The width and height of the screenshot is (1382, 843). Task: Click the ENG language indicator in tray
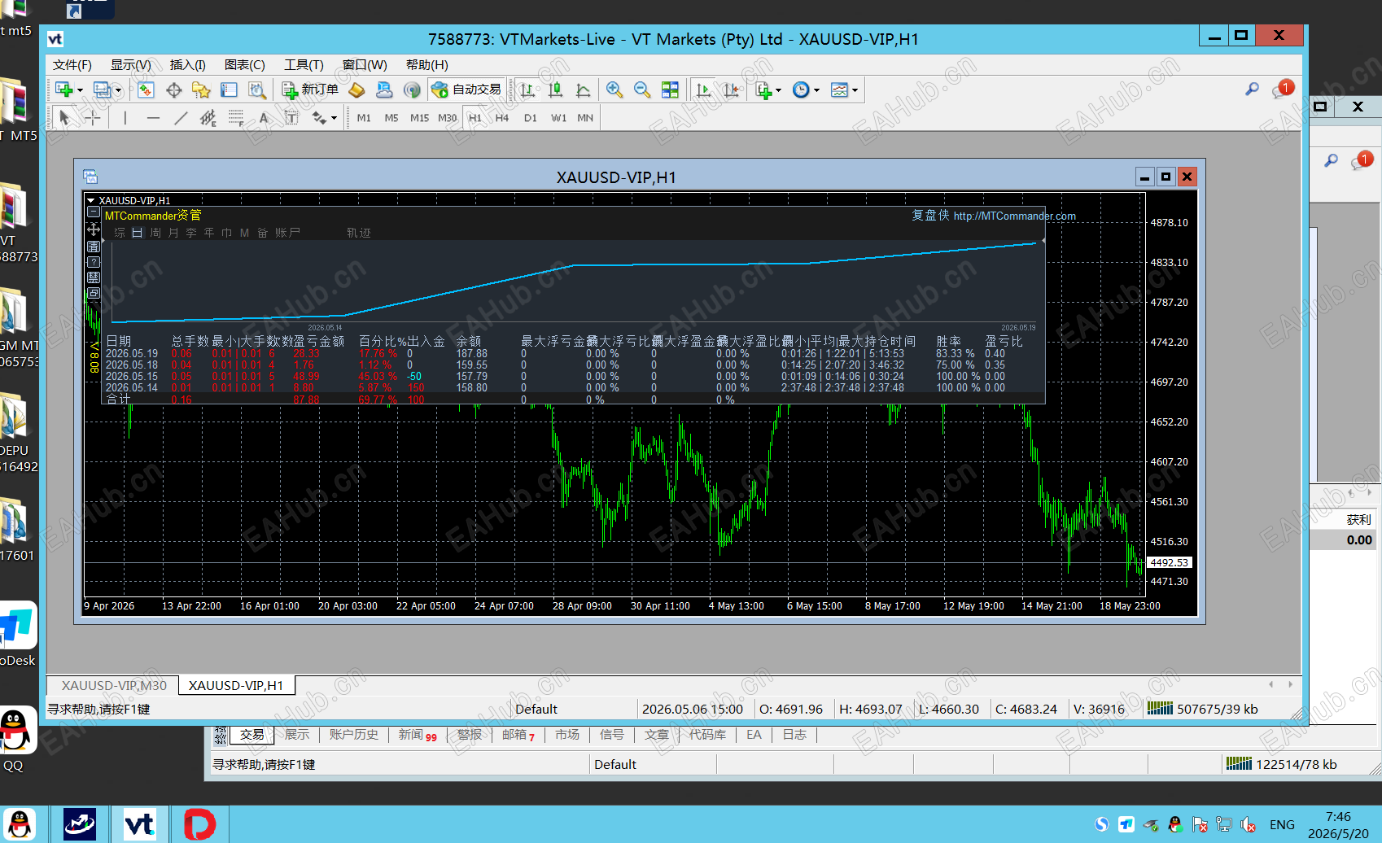click(1282, 824)
